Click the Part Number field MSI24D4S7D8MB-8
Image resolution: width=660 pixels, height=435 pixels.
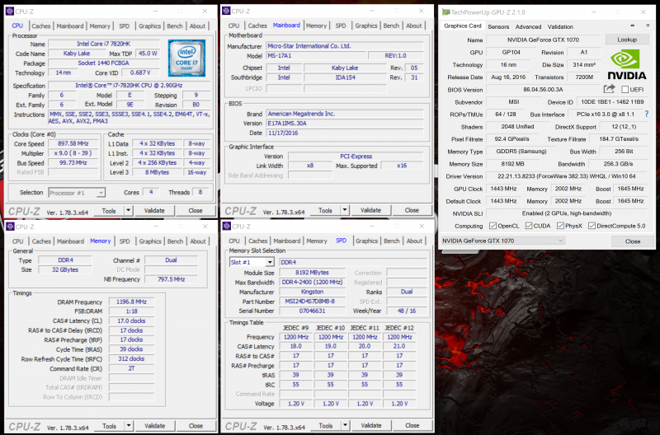[x=313, y=302]
